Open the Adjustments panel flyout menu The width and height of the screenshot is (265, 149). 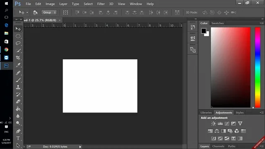(262, 112)
